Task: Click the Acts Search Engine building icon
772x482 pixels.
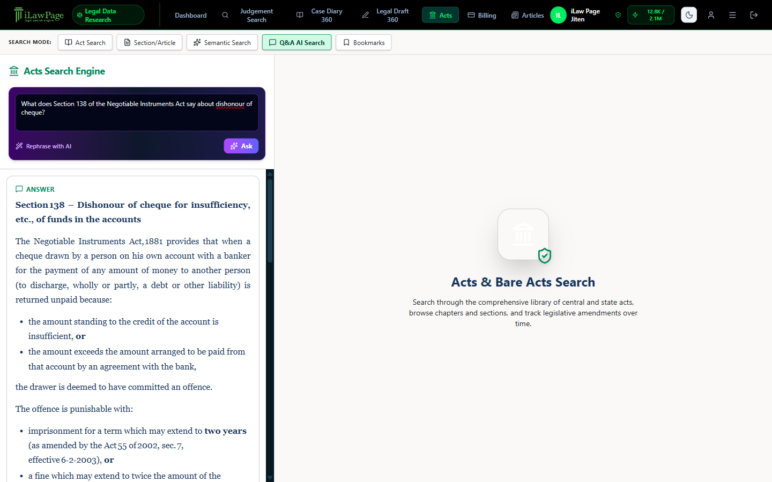Action: [14, 71]
